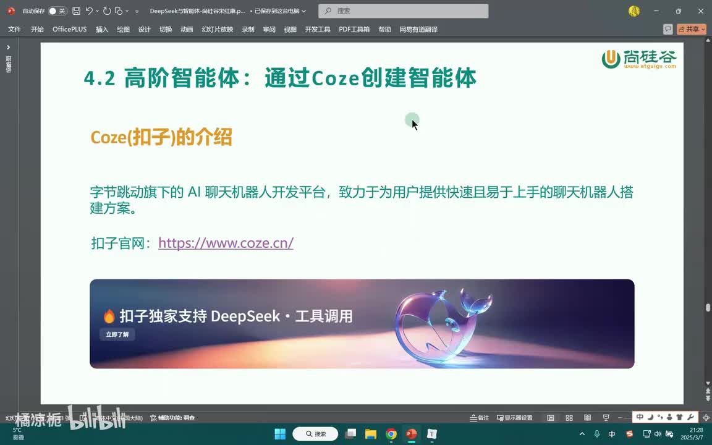Open the 绘图 ribbon tab
Viewport: 712px width, 445px height.
pyautogui.click(x=123, y=29)
